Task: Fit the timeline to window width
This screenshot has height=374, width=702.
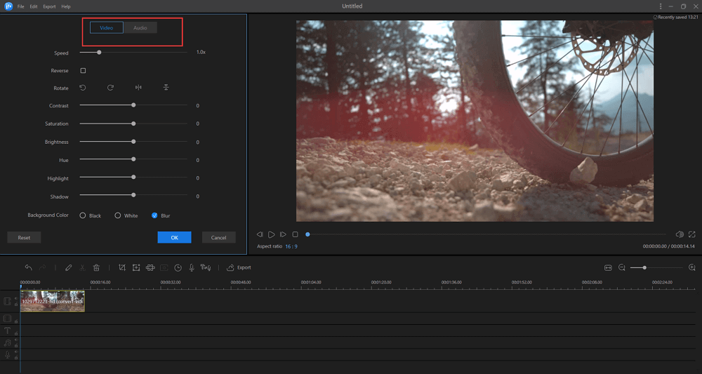Action: pos(608,267)
